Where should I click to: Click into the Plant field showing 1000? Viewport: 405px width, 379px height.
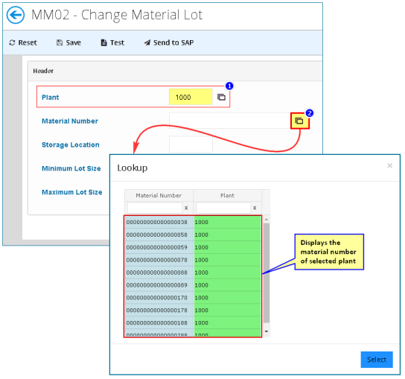[x=191, y=97]
